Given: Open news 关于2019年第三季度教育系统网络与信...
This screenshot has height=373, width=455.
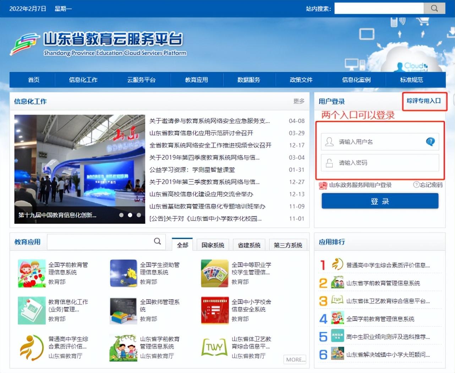Looking at the screenshot, I should tap(204, 182).
